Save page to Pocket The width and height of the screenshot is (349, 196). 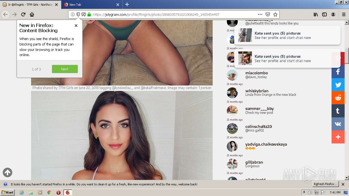(268, 14)
